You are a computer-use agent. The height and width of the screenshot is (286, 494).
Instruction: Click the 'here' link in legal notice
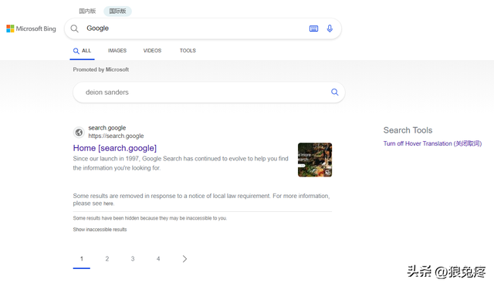tap(108, 204)
